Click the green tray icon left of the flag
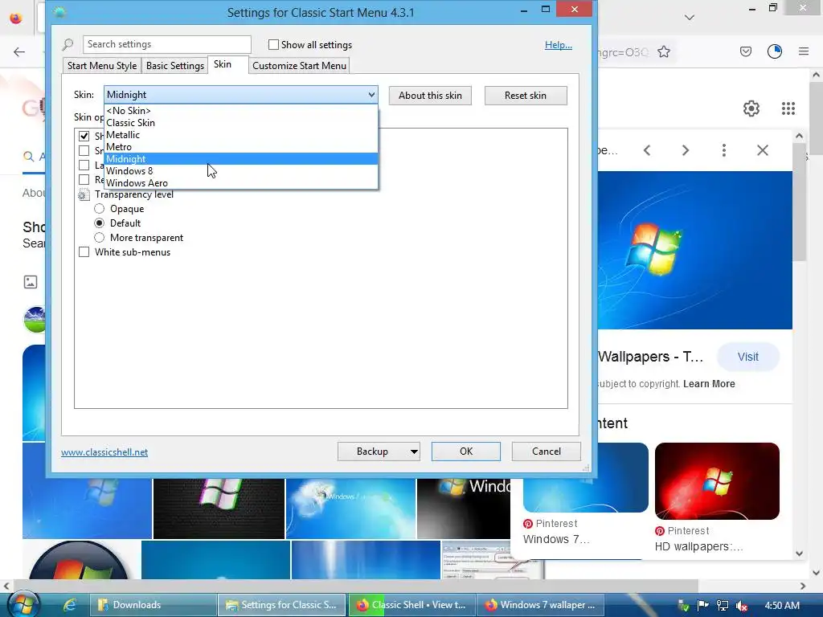This screenshot has height=617, width=823. coord(683,606)
